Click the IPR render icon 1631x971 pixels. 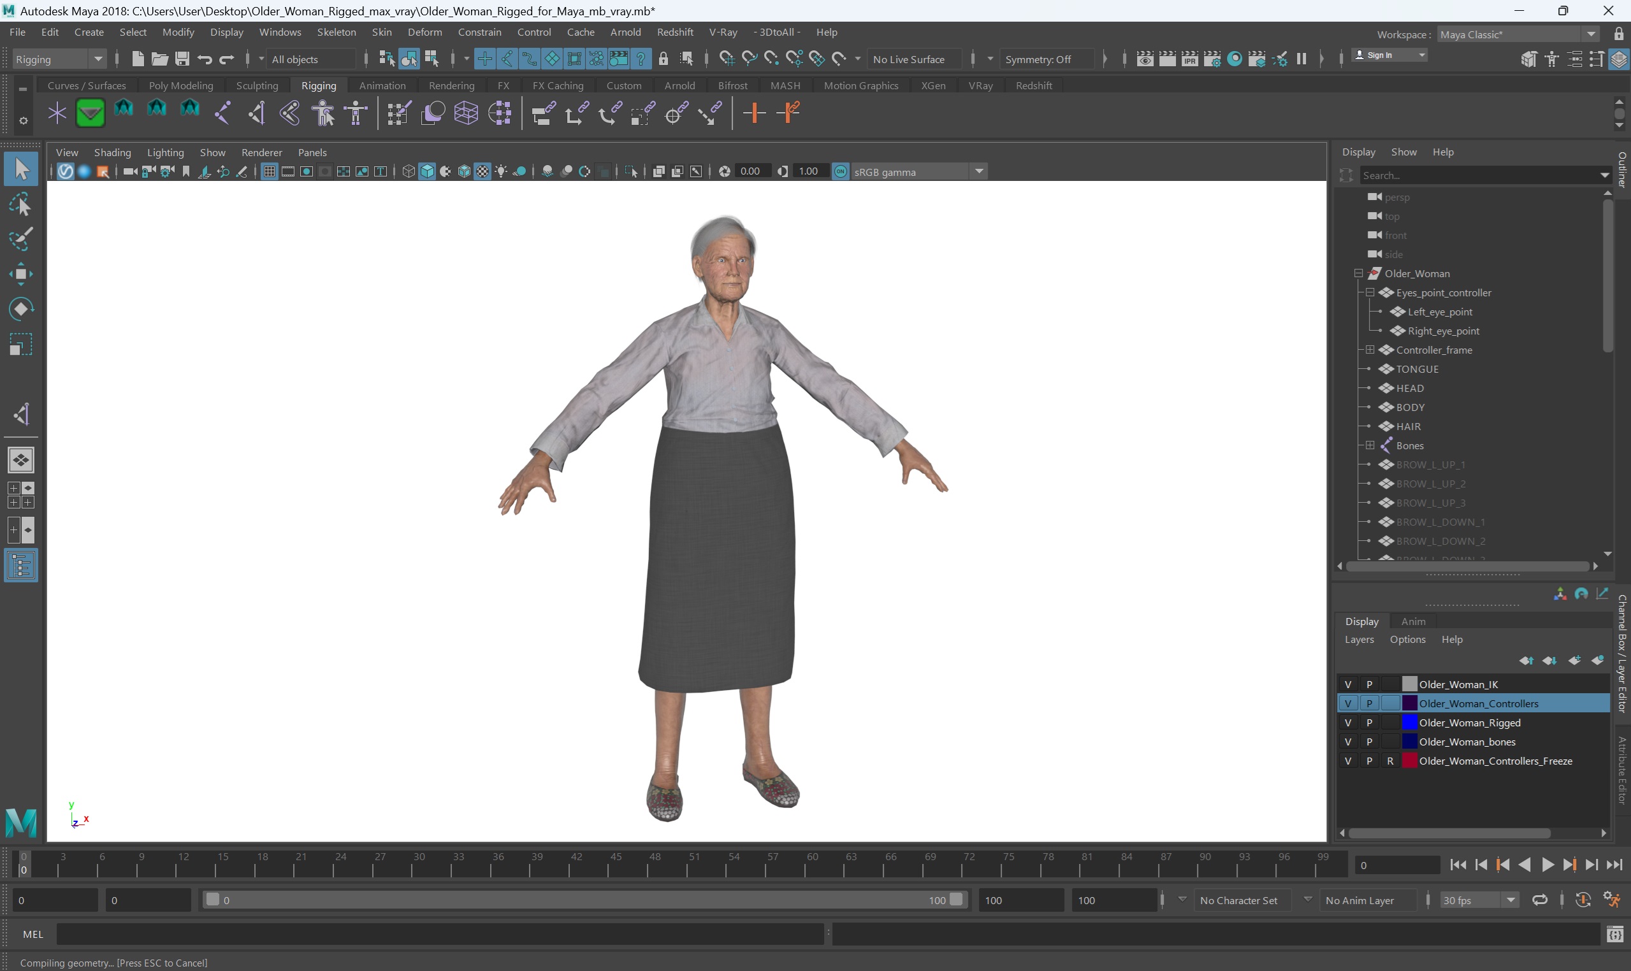[1189, 59]
